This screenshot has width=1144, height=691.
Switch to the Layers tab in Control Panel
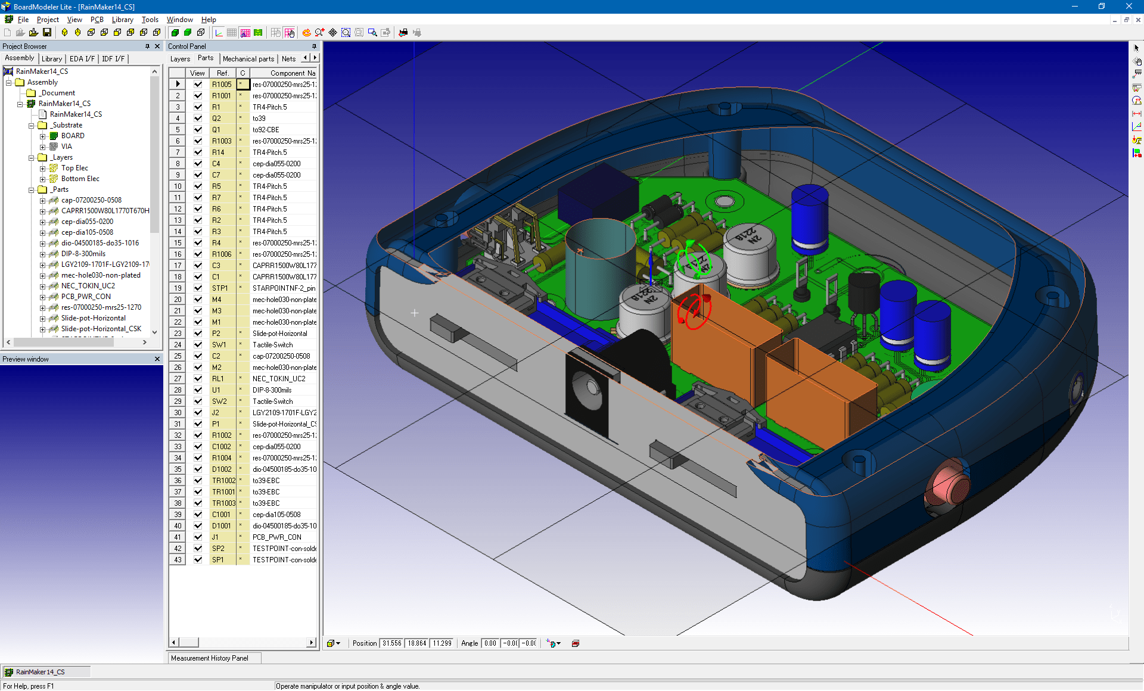pyautogui.click(x=180, y=58)
